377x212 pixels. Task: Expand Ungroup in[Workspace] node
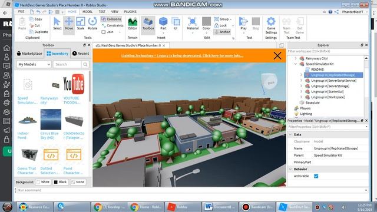(301, 97)
